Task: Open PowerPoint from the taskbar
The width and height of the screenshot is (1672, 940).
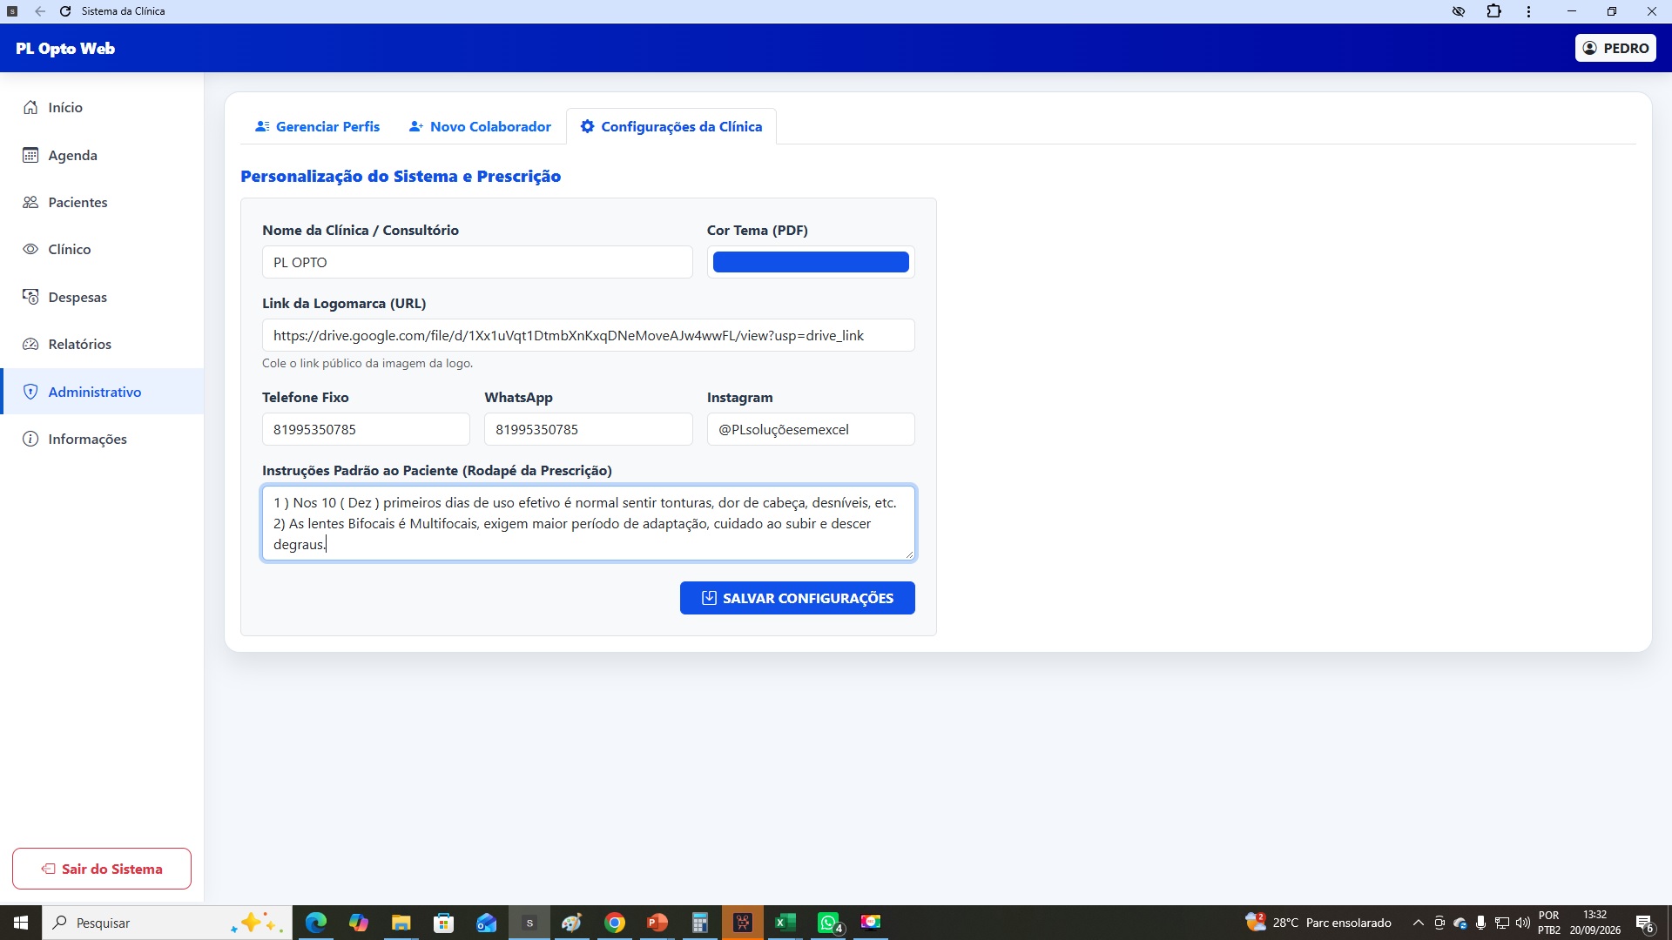Action: click(x=657, y=923)
